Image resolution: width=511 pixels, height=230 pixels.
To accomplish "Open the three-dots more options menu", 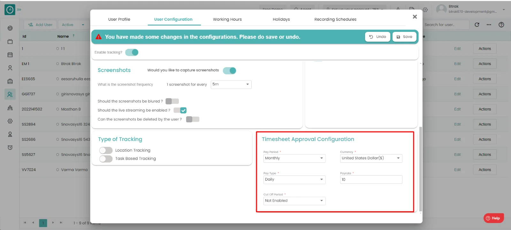I will click(489, 25).
